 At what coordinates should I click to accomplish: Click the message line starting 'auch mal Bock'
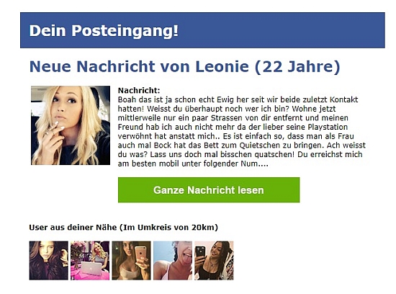point(242,145)
